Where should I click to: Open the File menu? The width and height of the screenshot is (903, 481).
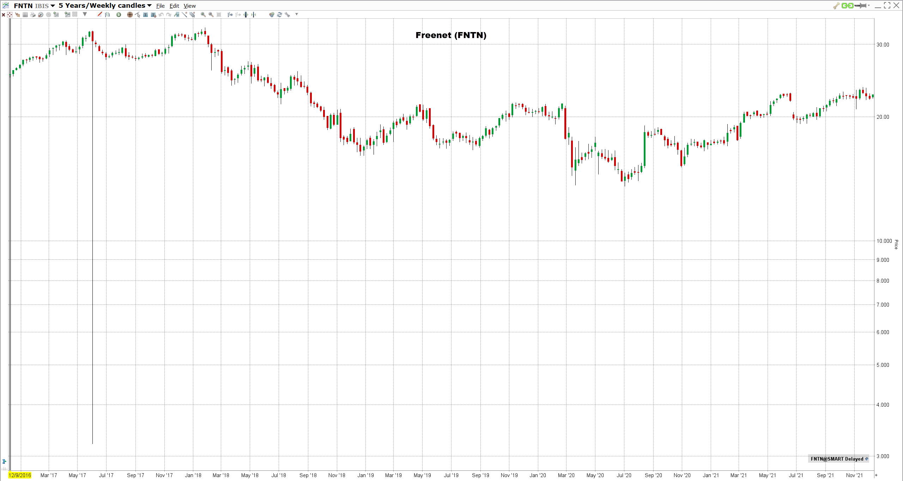pyautogui.click(x=160, y=6)
